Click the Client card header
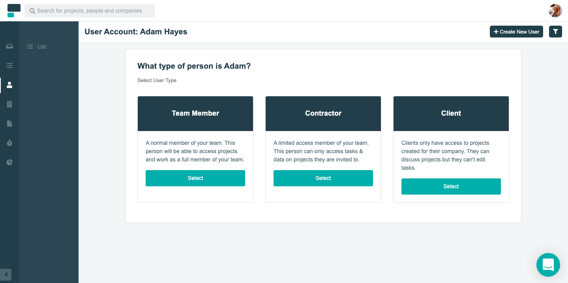Screen dimensions: 568x283 451,113
